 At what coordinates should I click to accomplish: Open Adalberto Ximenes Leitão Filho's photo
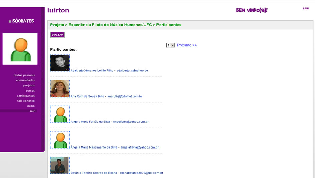pos(60,63)
